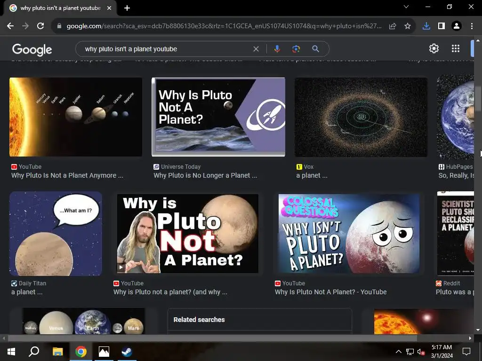Open the Chrome profile avatar
The width and height of the screenshot is (482, 361).
pos(457,26)
